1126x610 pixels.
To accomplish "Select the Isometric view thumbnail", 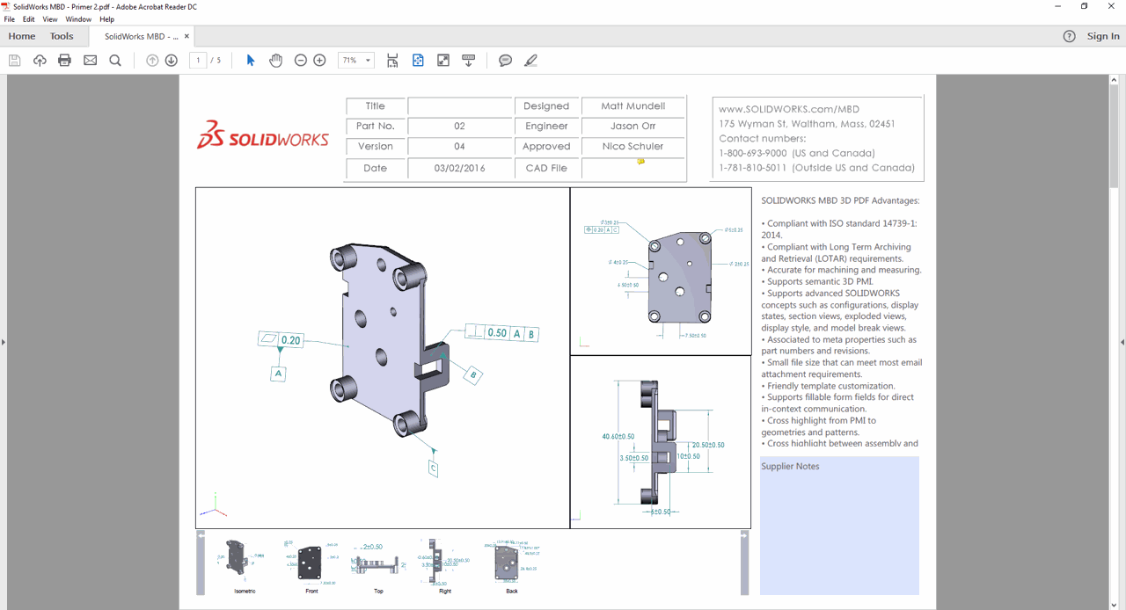I will coord(245,565).
